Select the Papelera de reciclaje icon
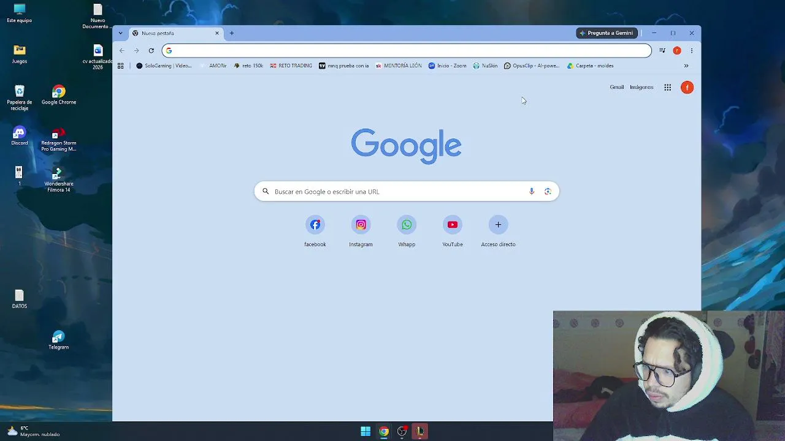This screenshot has height=441, width=785. pyautogui.click(x=20, y=98)
